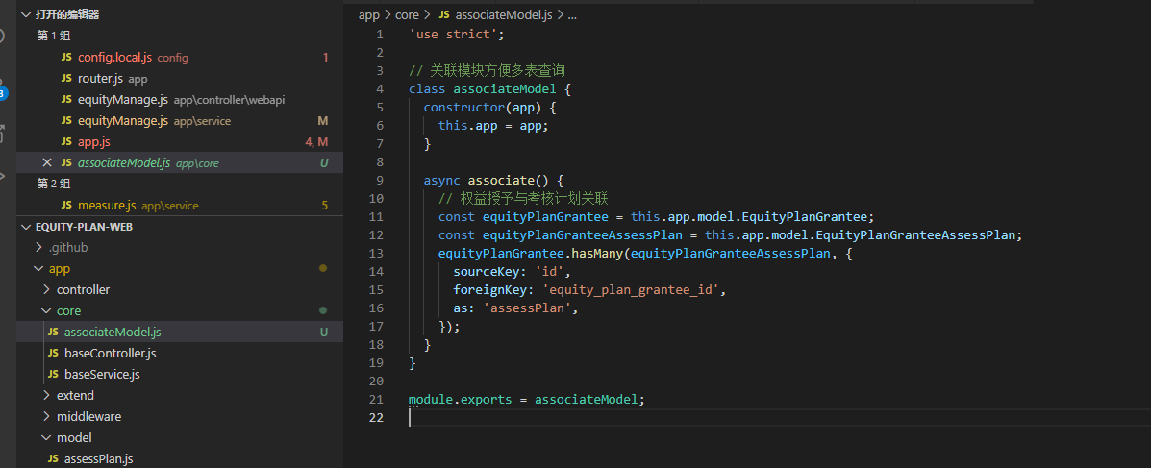
Task: Place cursor on 'use strict' line
Action: point(457,35)
